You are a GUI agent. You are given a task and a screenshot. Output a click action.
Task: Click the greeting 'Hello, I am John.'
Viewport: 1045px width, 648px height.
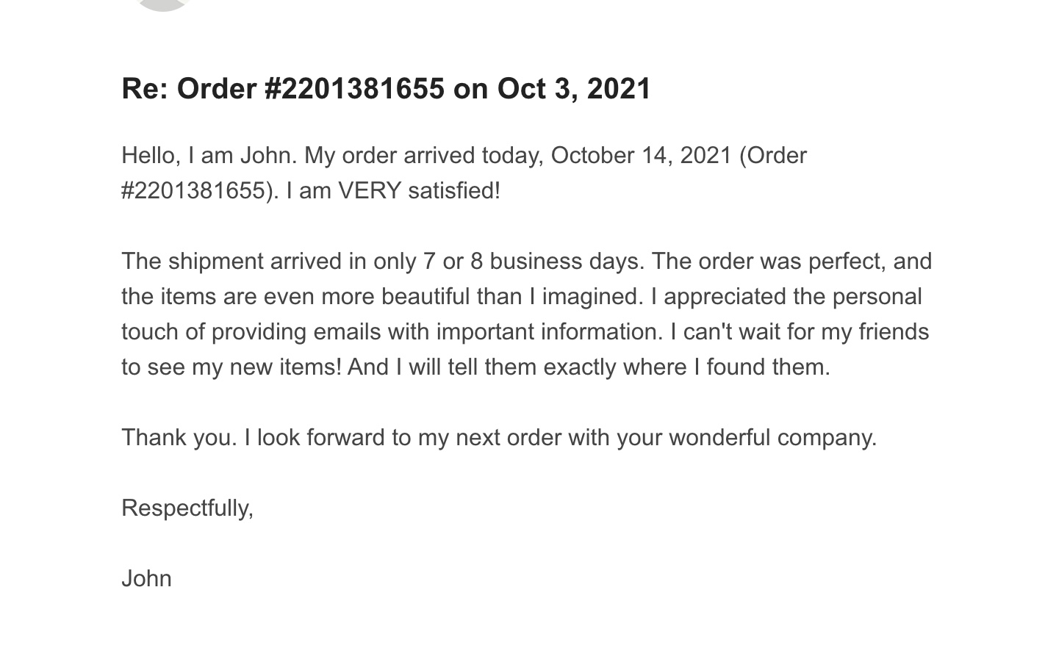coord(209,156)
